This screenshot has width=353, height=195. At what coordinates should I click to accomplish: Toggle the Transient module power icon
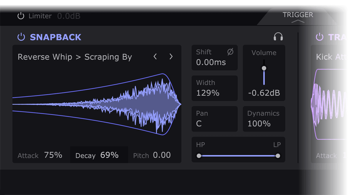[x=319, y=37]
